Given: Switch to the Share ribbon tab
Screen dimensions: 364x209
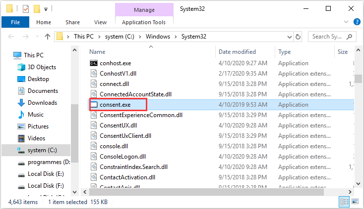Looking at the screenshot, I should pos(72,22).
